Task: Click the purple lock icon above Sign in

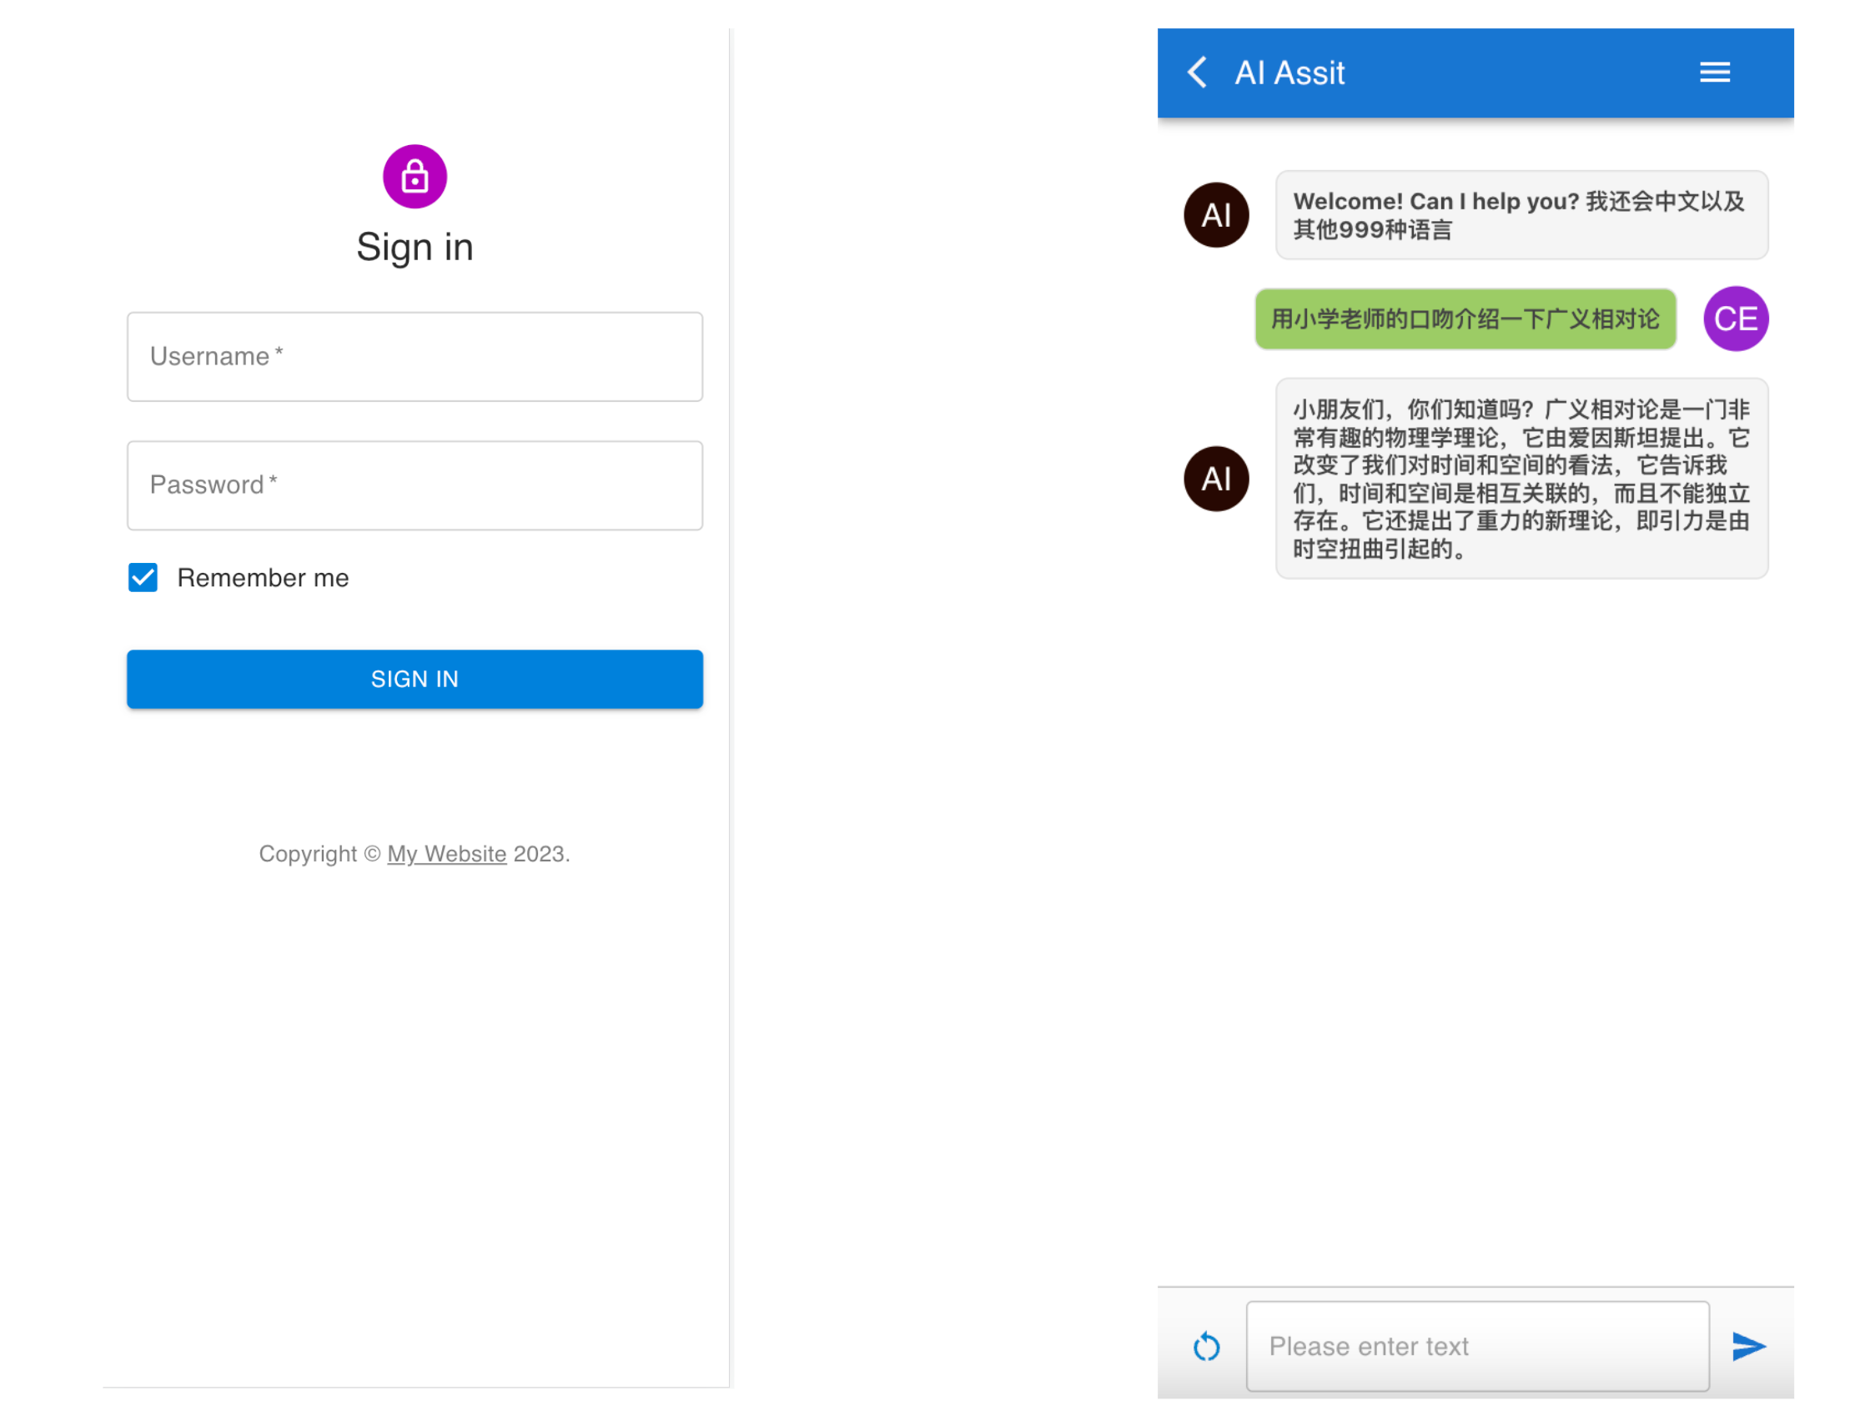Action: point(415,176)
